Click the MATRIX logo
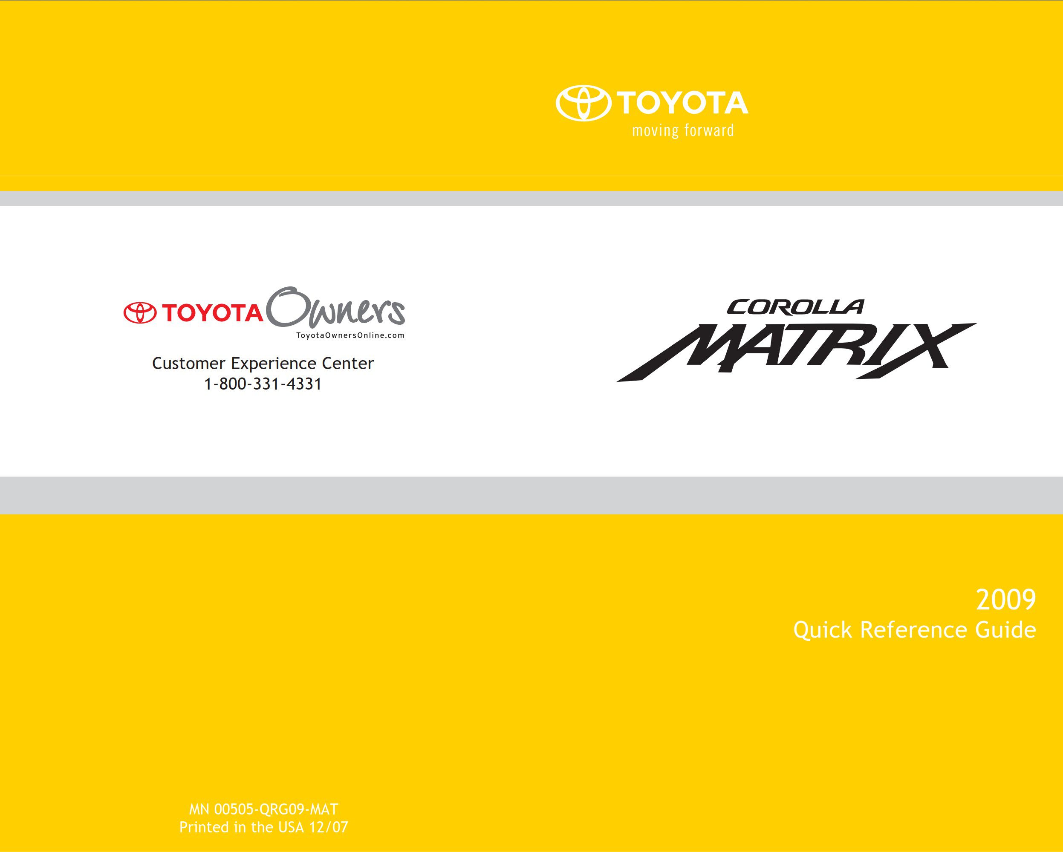The image size is (1063, 852). pos(796,352)
